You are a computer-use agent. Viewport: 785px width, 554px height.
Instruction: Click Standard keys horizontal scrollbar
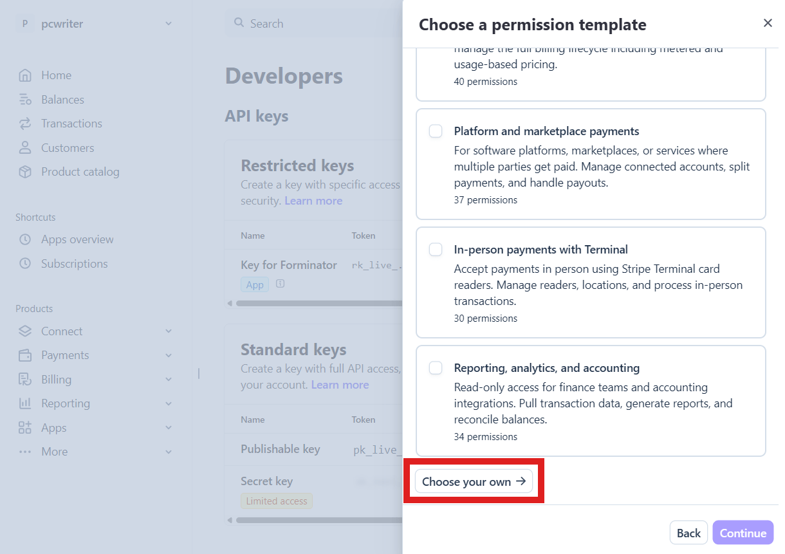(319, 520)
